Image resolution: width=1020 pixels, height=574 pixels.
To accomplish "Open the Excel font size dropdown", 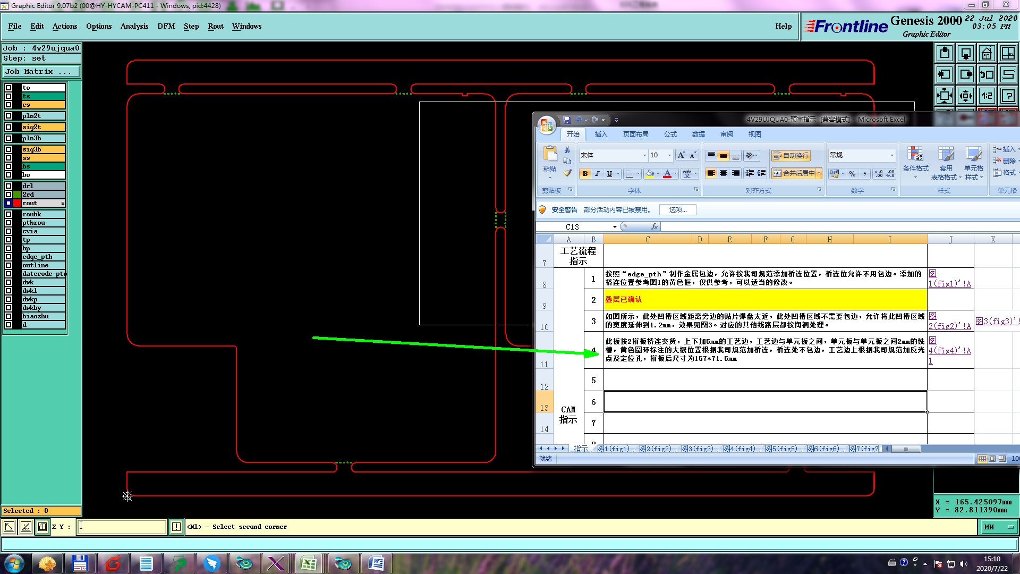I will (669, 155).
